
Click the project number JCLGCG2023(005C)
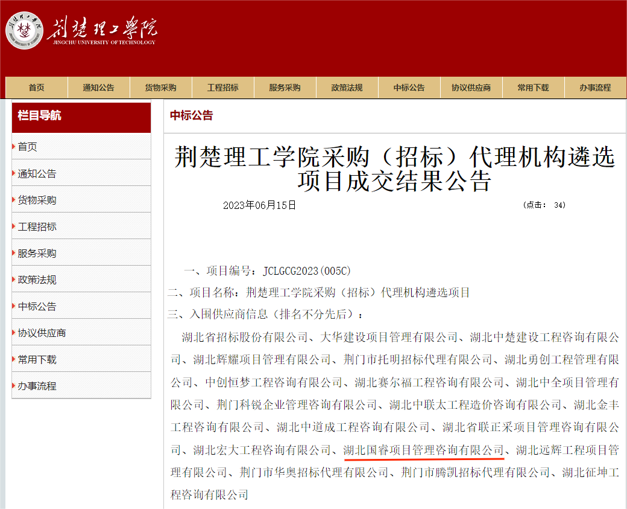click(307, 271)
